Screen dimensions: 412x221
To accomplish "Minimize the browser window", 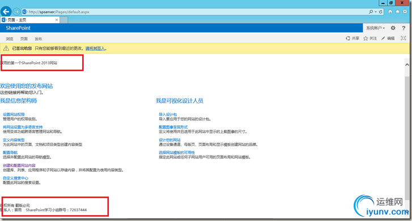I will pyautogui.click(x=383, y=3).
